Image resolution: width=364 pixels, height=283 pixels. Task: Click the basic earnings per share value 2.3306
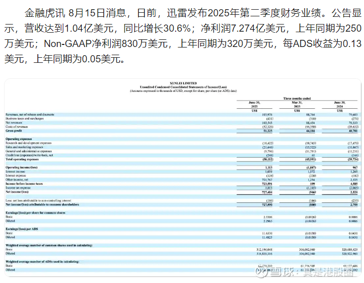(268, 217)
